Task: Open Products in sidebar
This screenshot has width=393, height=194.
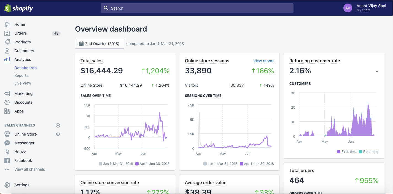Action: click(23, 42)
